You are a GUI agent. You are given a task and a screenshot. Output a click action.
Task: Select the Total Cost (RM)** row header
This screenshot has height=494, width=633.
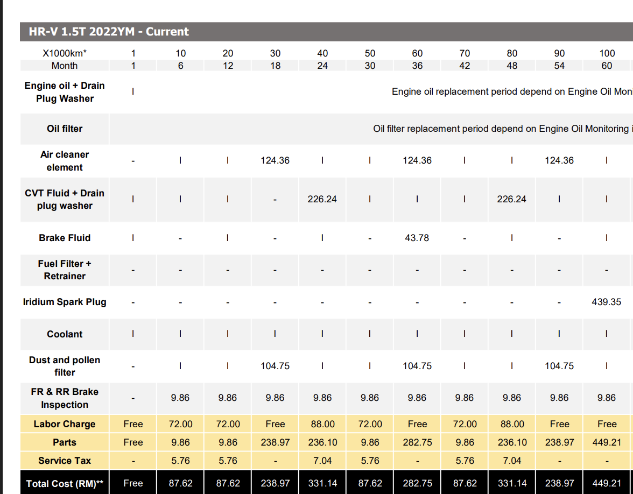click(x=65, y=483)
